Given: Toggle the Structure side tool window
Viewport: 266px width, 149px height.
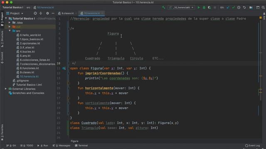Looking at the screenshot, I should [x=2, y=39].
